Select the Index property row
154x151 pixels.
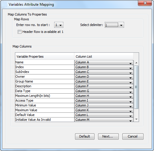pos(45,67)
